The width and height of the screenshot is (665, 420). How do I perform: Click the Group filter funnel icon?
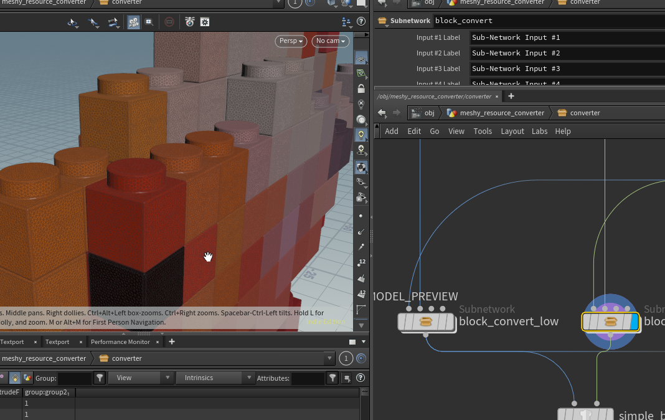100,378
